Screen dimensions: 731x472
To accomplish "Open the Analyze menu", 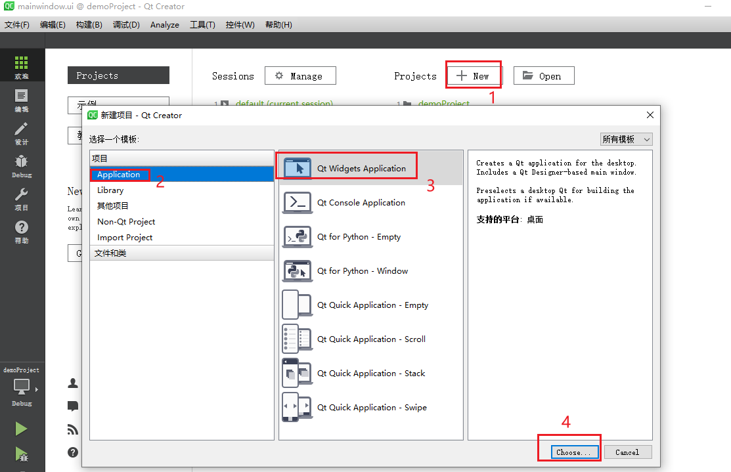I will click(165, 25).
